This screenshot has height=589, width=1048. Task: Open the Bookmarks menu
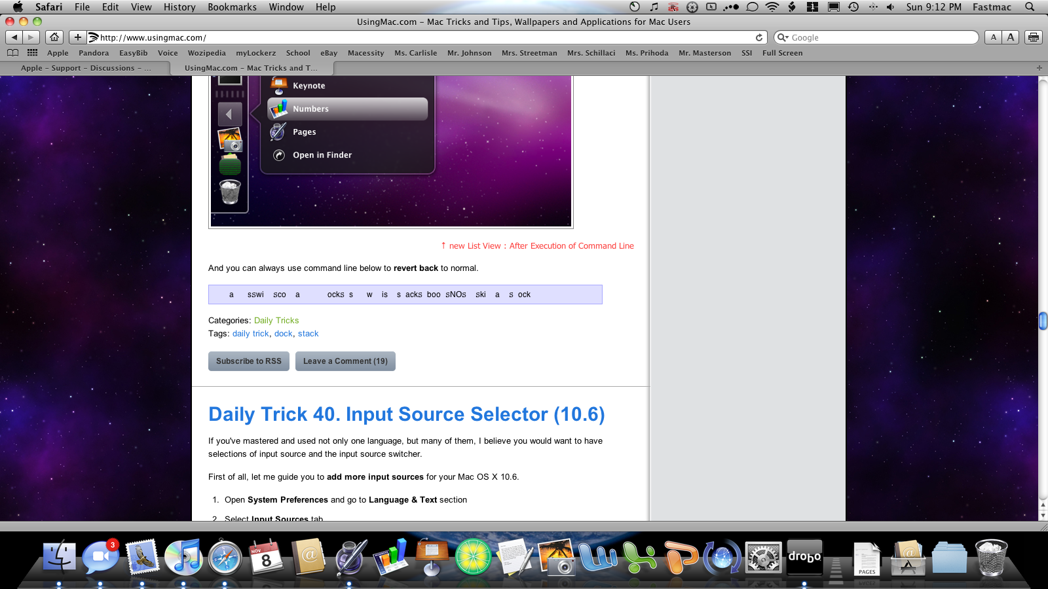tap(232, 7)
